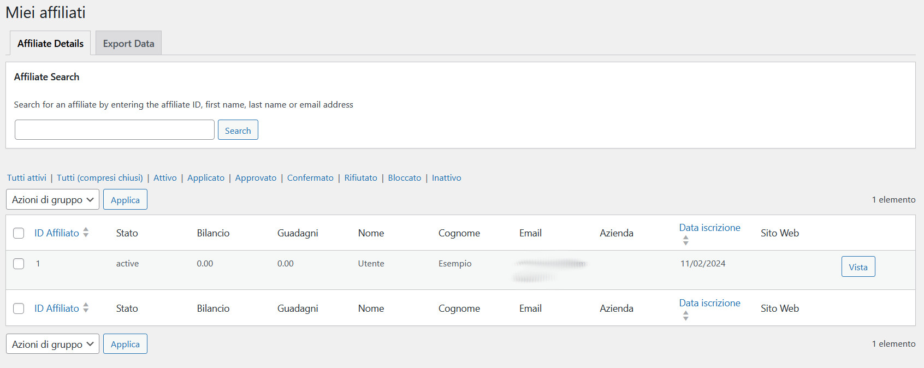Click the footer ID Affiliato sort arrows icon
The height and width of the screenshot is (368, 924).
86,308
